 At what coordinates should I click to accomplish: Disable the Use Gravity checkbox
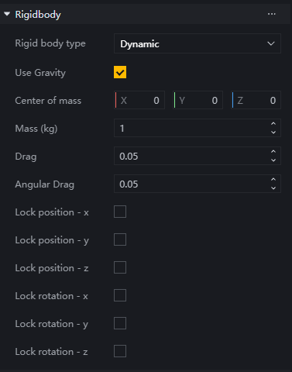(x=120, y=72)
